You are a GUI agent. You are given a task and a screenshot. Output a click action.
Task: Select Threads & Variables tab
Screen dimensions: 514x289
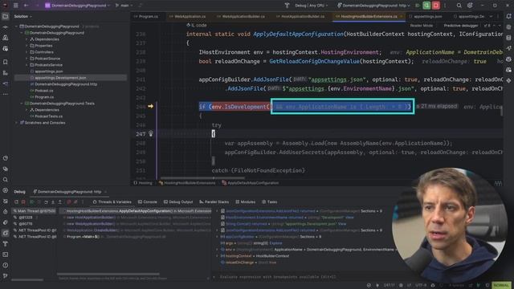coord(112,201)
